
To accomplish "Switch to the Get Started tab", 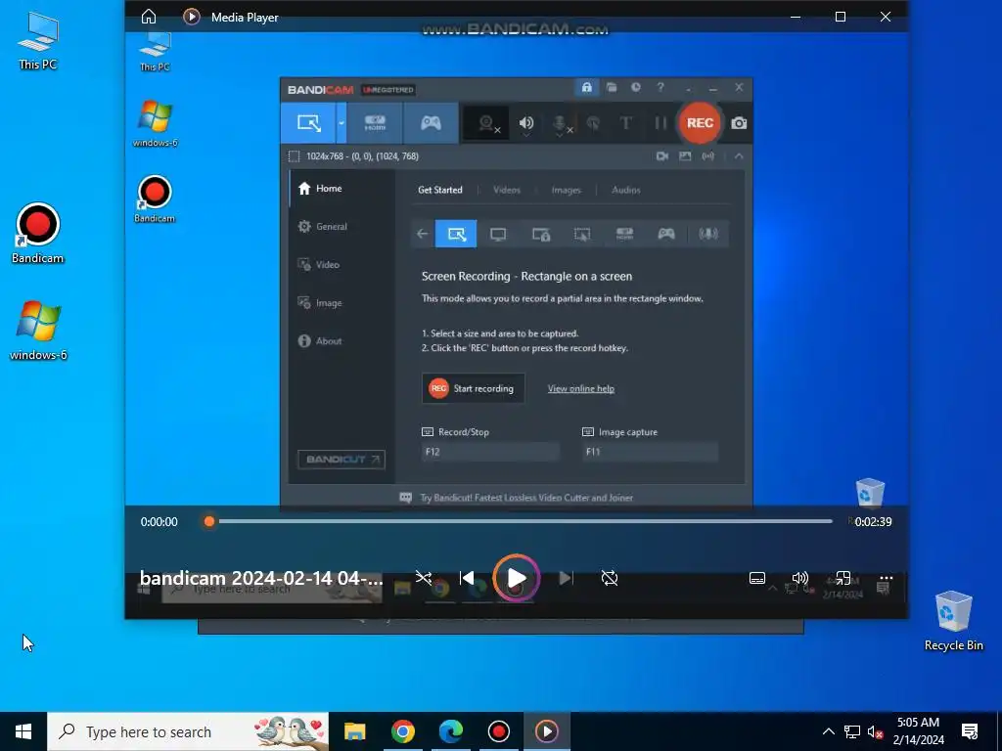I will pos(439,190).
